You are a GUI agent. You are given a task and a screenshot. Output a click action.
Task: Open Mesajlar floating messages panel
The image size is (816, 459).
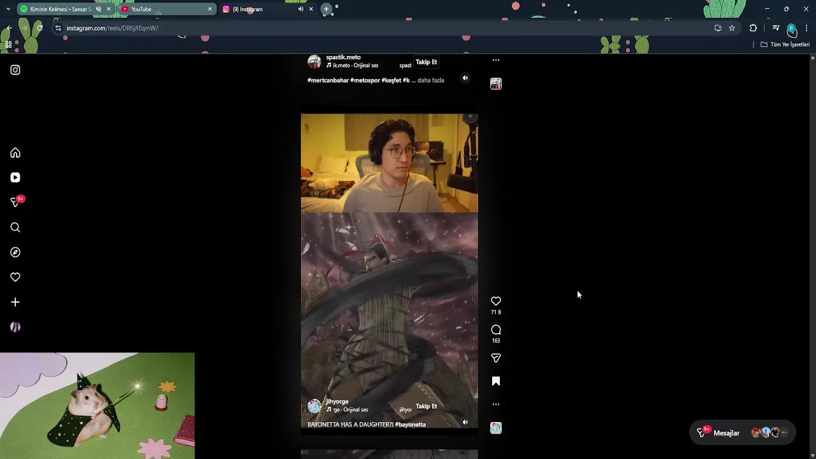[x=743, y=433]
